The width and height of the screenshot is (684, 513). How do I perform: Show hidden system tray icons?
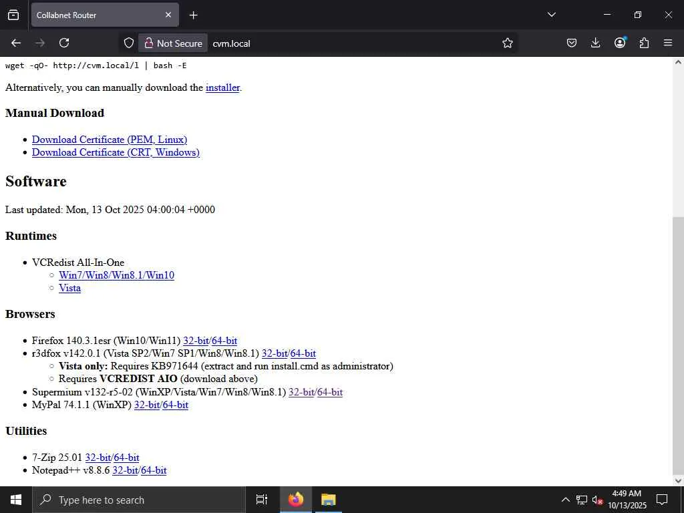pos(565,500)
